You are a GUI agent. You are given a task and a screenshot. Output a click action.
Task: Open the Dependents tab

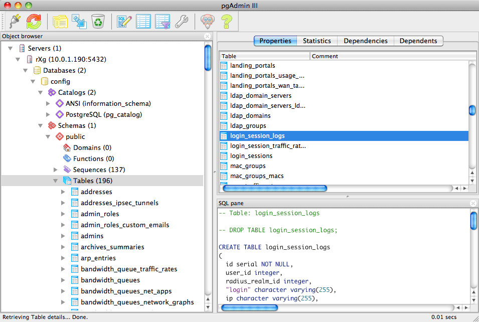(x=418, y=41)
